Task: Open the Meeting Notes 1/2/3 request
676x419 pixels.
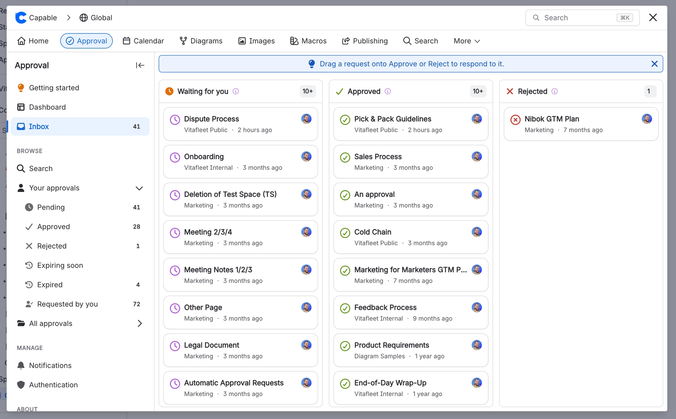Action: coord(241,275)
